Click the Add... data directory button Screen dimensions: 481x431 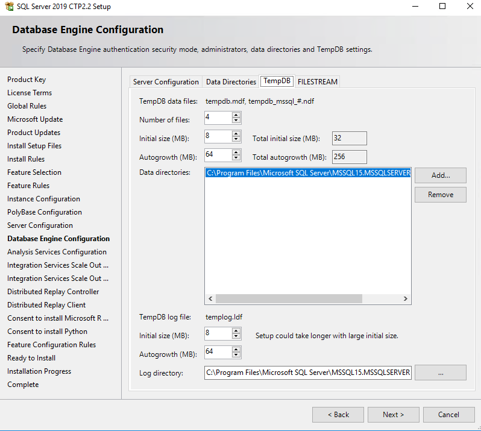coord(441,175)
